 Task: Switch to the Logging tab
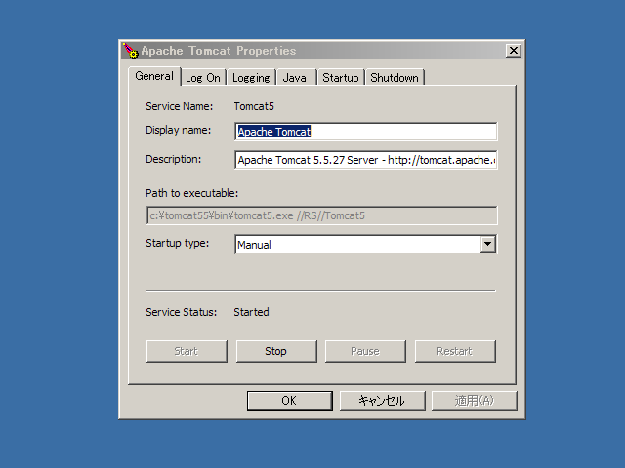point(251,78)
